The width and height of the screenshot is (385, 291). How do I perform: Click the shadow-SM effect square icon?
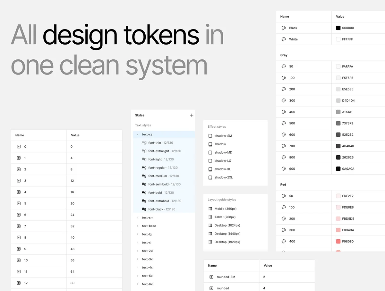[x=210, y=136]
